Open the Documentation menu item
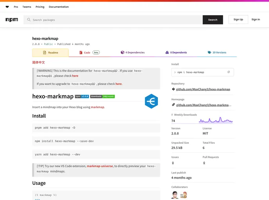Image resolution: width=269 pixels, height=200 pixels. (x=59, y=7)
